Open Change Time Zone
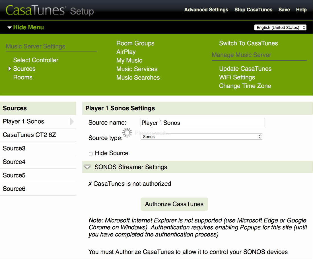313x259 pixels. 245,86
